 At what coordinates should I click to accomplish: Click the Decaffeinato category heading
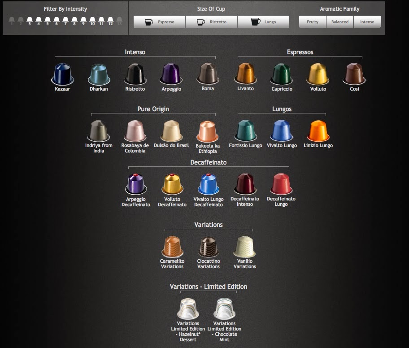click(209, 162)
